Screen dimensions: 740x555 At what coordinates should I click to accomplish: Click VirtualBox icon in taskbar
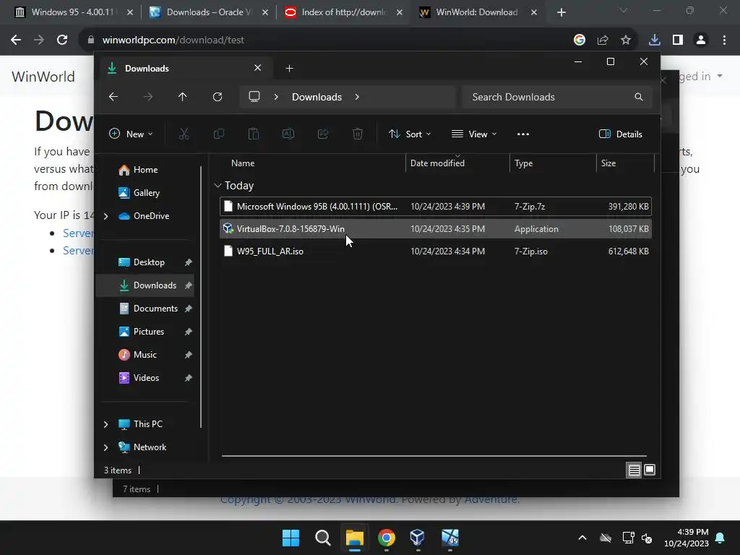(418, 538)
